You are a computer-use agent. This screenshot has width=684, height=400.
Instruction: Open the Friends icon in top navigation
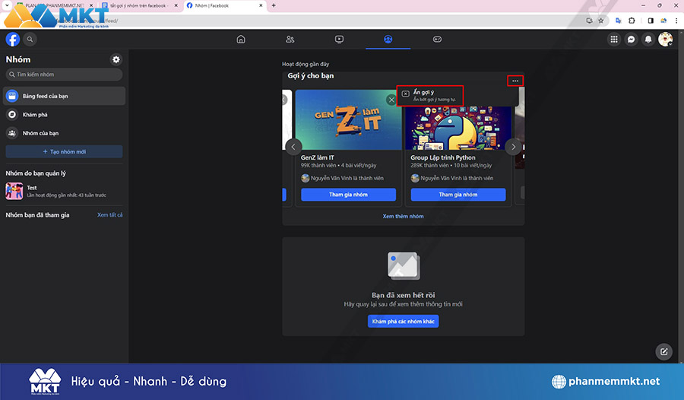290,39
